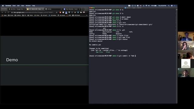Click the Wi-Fi status icon in menu bar

146,6
